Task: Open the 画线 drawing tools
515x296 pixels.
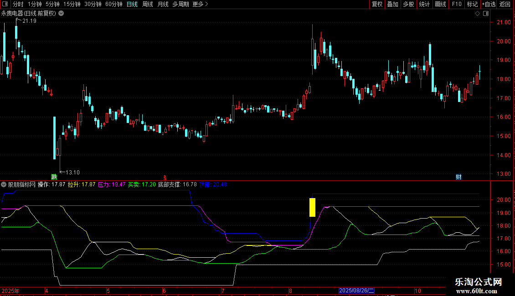Action: coord(440,4)
